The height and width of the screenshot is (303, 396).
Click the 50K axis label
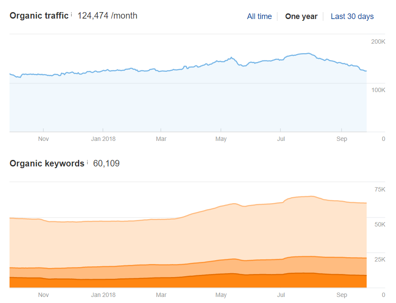(x=380, y=224)
